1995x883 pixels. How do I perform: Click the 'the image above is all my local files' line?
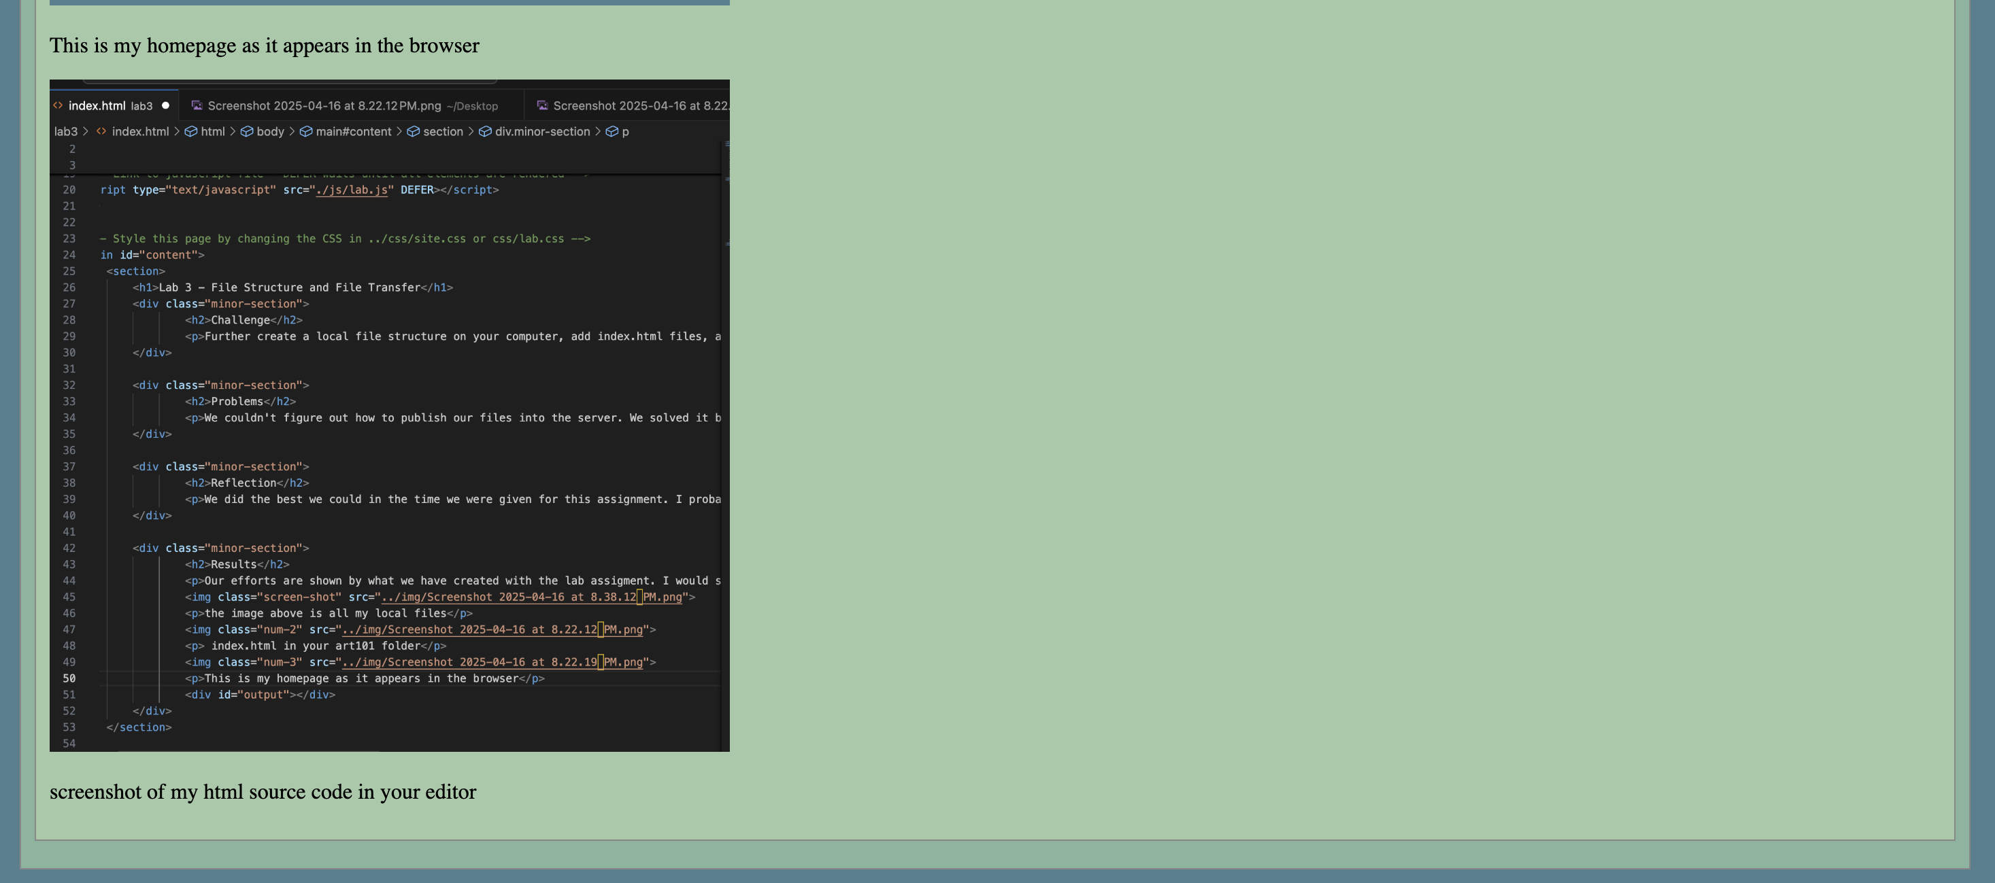tap(329, 613)
